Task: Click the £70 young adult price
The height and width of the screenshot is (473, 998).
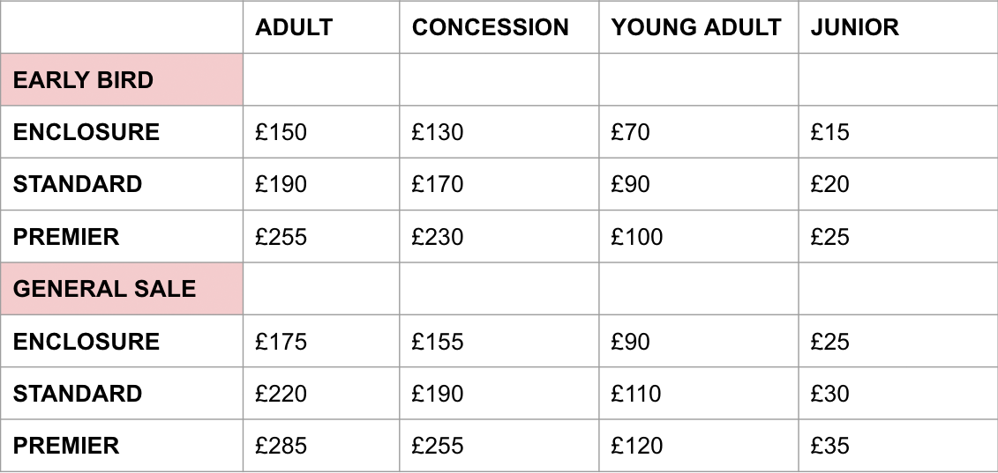Action: 698,131
